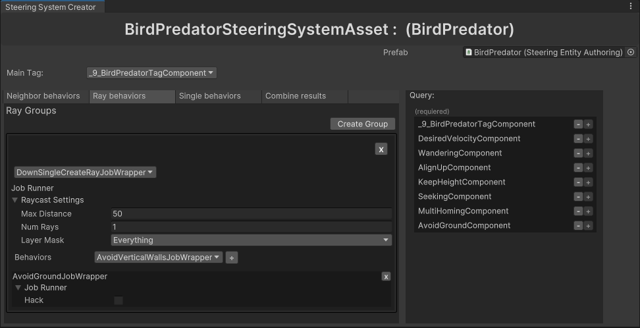Toggle the Hack checkbox
Viewport: 640px width, 328px height.
pyautogui.click(x=119, y=300)
